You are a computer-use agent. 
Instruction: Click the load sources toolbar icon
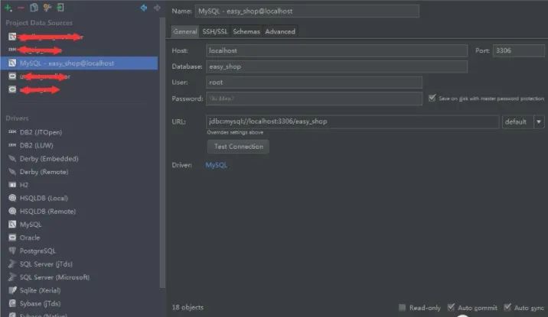60,8
